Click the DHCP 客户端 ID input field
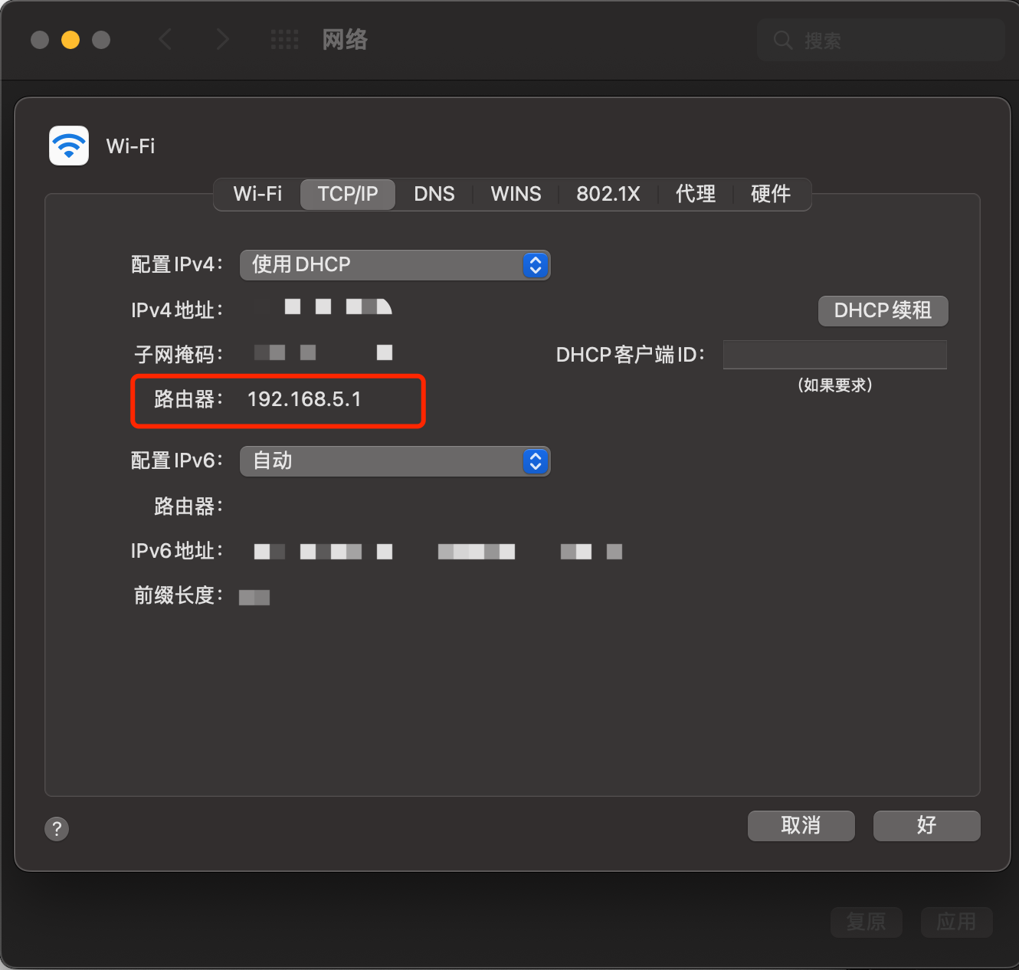The width and height of the screenshot is (1019, 970). pyautogui.click(x=835, y=355)
